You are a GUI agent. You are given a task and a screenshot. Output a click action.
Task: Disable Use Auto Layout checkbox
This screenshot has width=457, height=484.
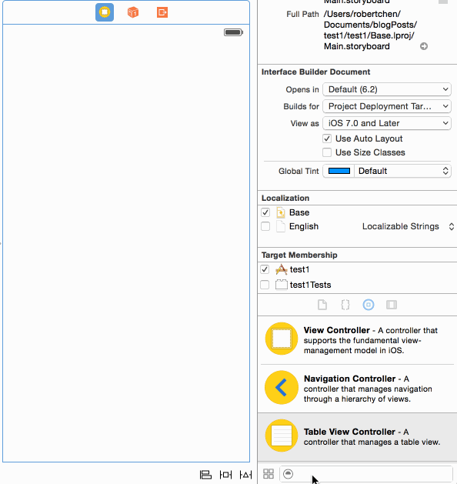[x=327, y=139]
